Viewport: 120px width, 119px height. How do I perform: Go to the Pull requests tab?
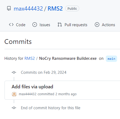(x=72, y=25)
